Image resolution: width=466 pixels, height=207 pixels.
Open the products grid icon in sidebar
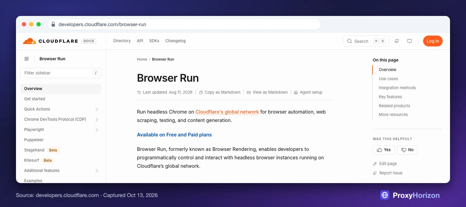point(27,59)
